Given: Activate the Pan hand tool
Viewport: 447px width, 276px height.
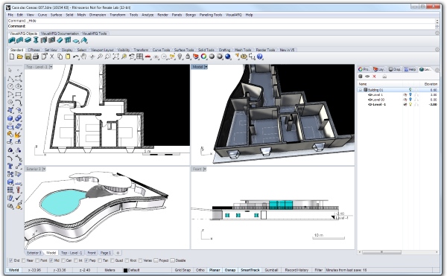Looking at the screenshot, I should (x=83, y=57).
